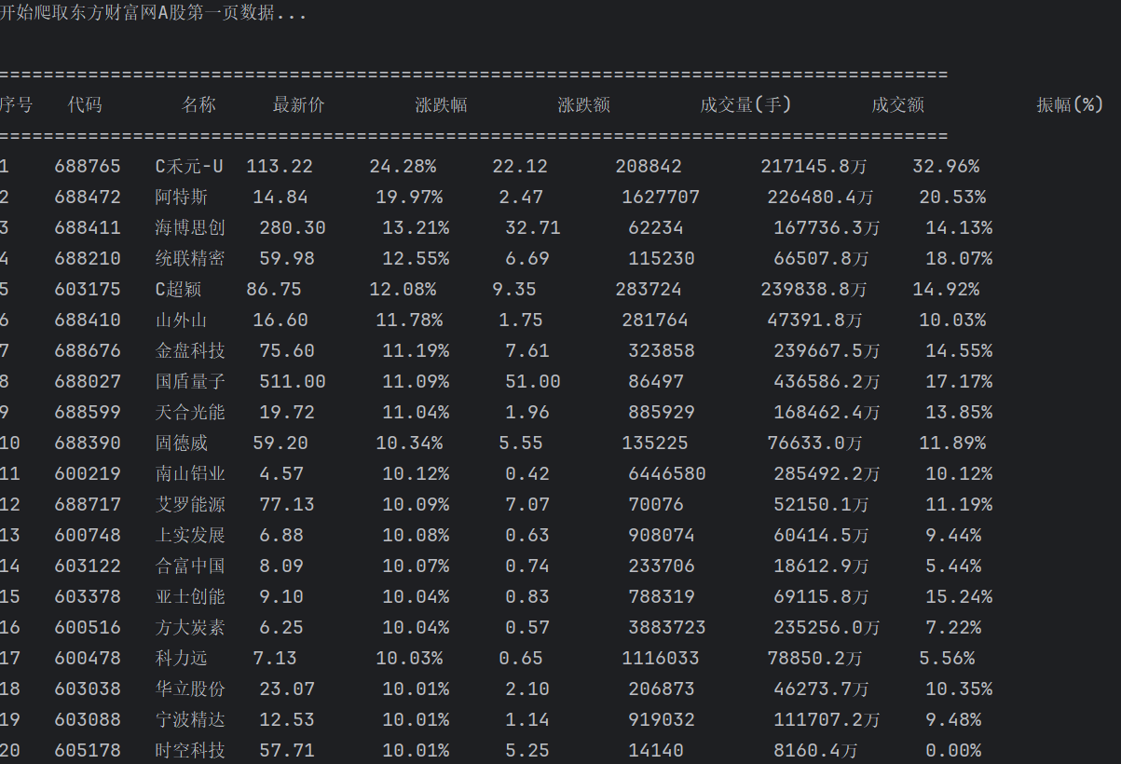Click the volume 1627707
This screenshot has height=764, width=1121.
tap(661, 198)
